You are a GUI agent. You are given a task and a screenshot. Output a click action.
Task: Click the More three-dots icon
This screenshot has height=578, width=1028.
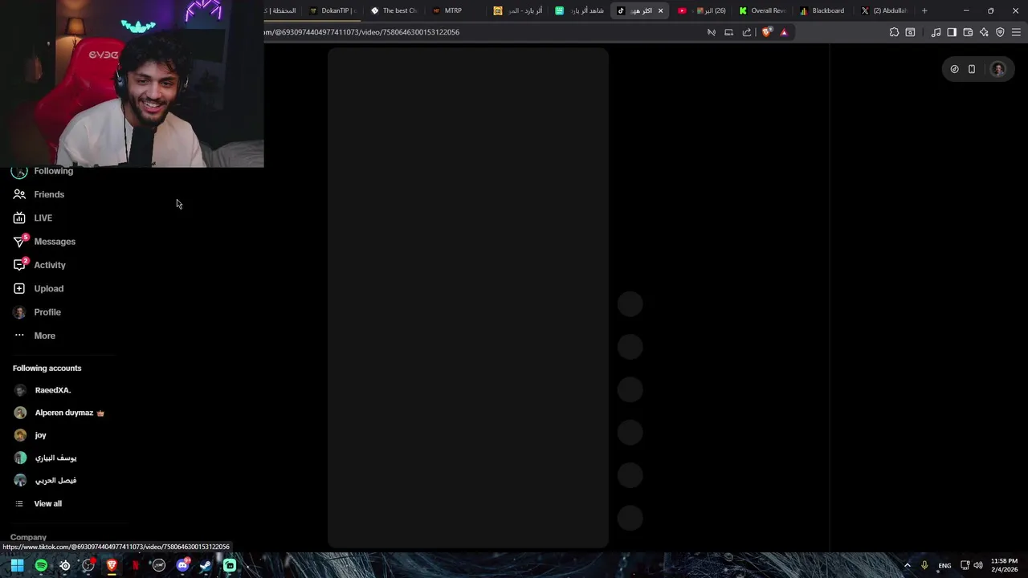tap(19, 336)
